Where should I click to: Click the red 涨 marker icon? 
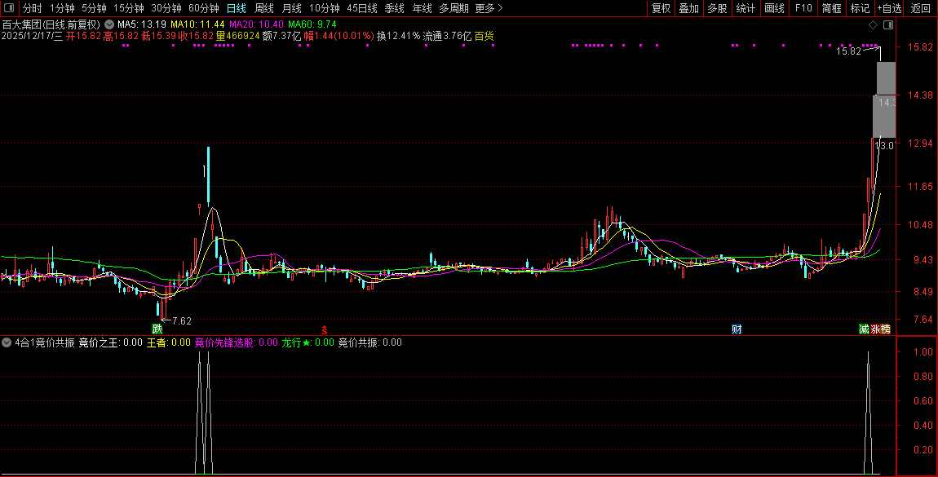(875, 329)
